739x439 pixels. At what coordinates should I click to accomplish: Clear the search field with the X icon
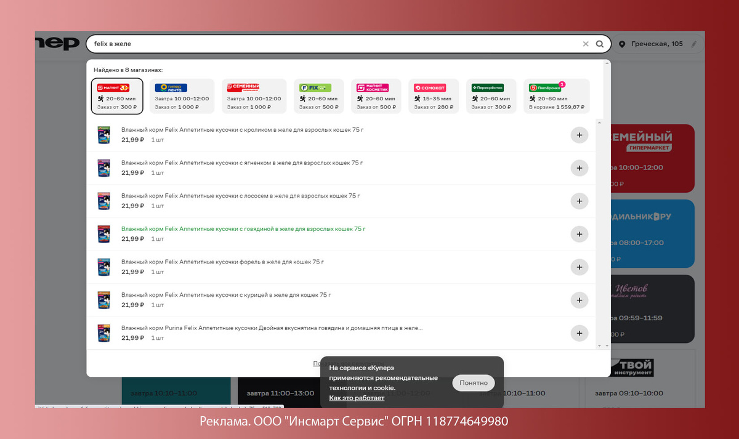pyautogui.click(x=586, y=44)
